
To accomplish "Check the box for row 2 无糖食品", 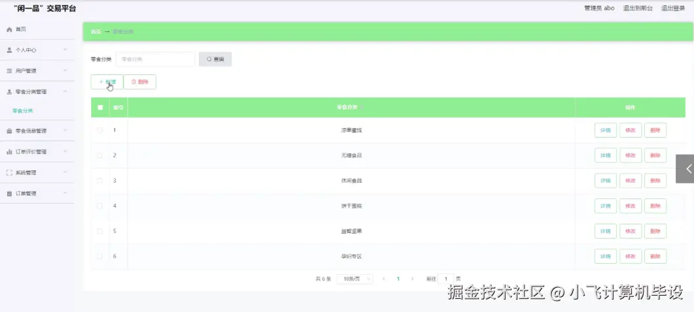I will pos(100,155).
